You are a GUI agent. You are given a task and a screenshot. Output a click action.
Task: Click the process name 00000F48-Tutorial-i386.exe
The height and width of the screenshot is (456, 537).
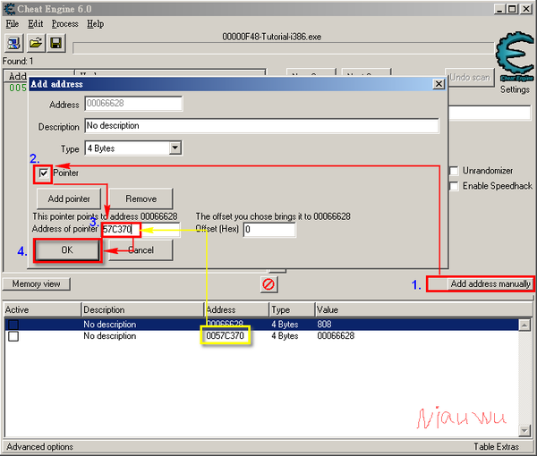(271, 37)
